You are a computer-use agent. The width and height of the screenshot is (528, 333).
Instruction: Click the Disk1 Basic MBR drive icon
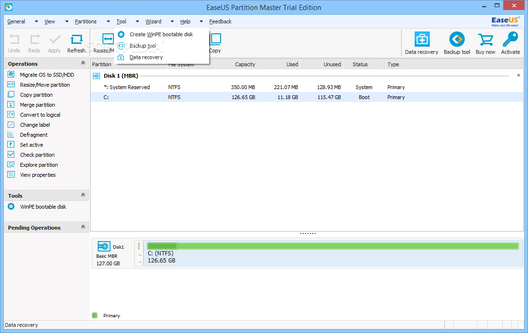pyautogui.click(x=104, y=246)
